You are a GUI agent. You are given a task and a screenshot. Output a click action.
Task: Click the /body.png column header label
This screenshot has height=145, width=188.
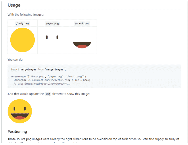22,23
